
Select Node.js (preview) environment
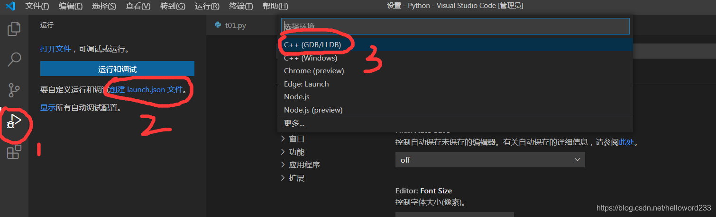point(455,110)
